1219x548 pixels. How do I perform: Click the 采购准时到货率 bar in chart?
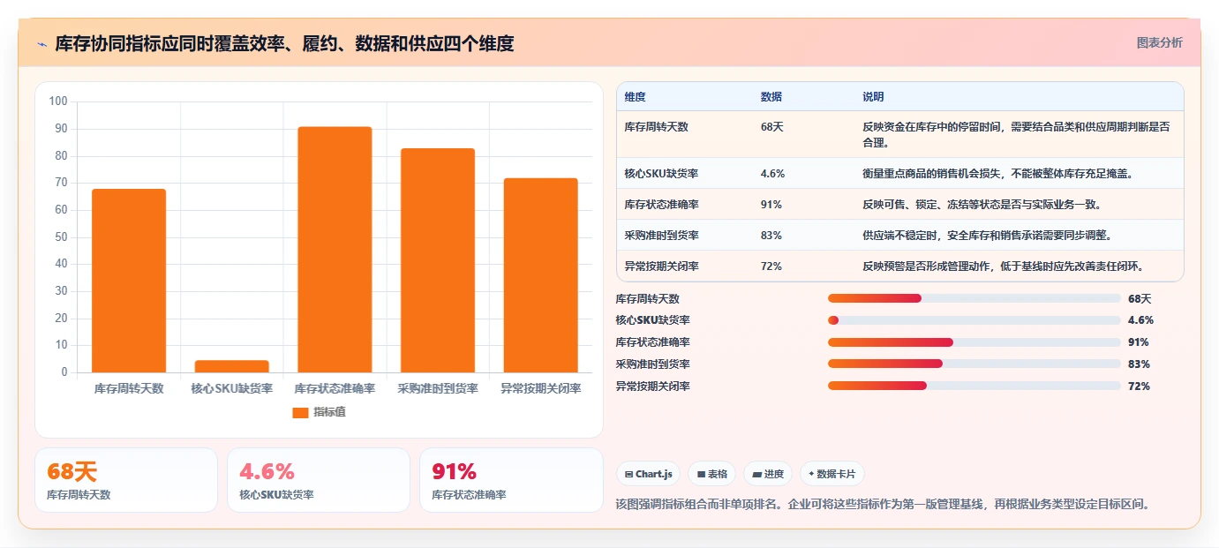(x=438, y=260)
